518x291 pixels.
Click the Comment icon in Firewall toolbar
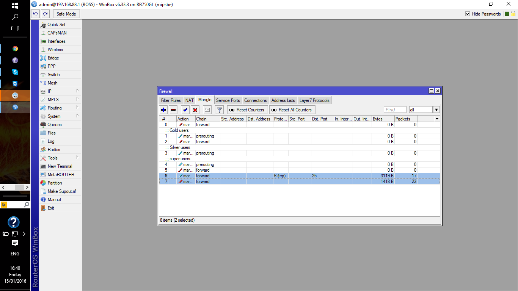point(207,110)
